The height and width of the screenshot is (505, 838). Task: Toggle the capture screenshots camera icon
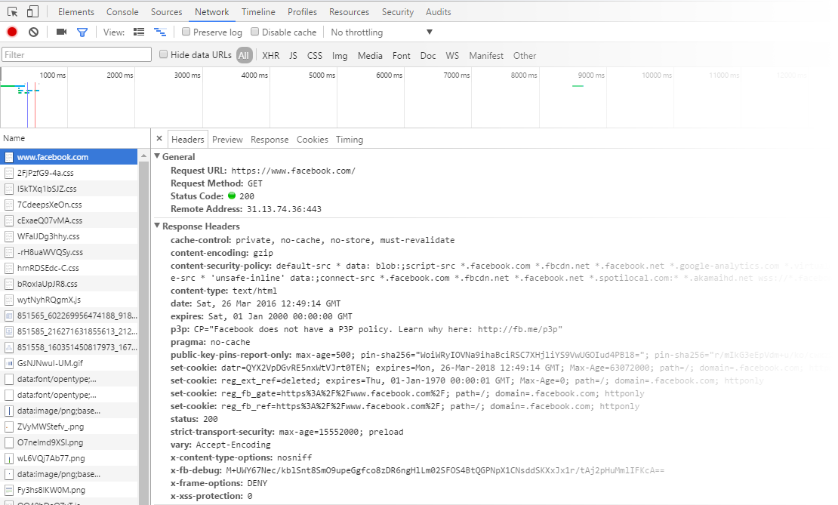pyautogui.click(x=61, y=32)
